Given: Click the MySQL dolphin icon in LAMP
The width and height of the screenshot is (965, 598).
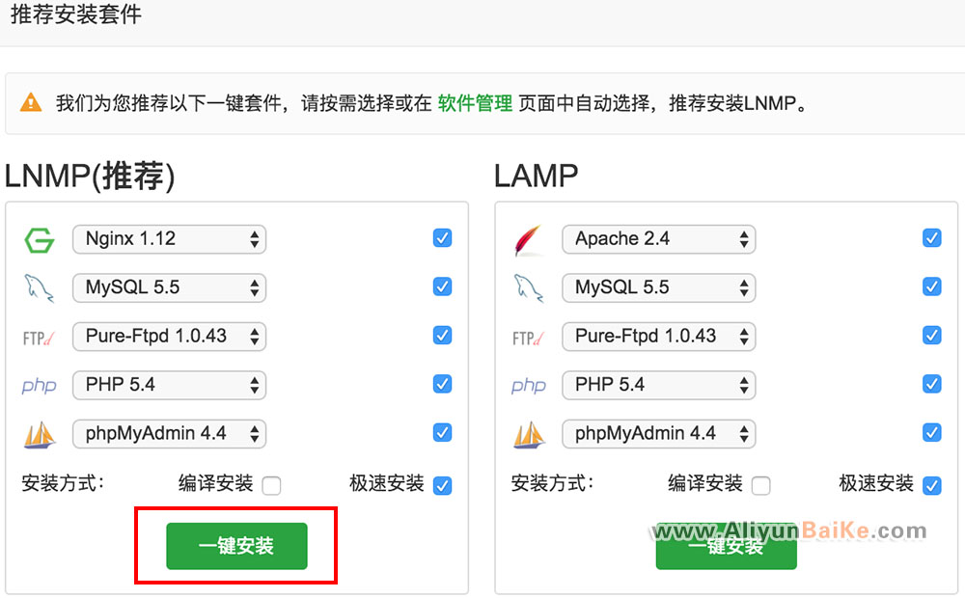Looking at the screenshot, I should point(529,287).
